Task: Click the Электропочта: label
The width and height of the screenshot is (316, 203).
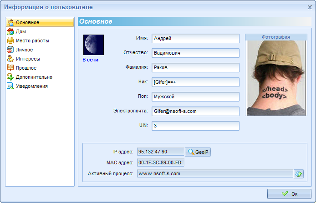Action: (x=131, y=111)
